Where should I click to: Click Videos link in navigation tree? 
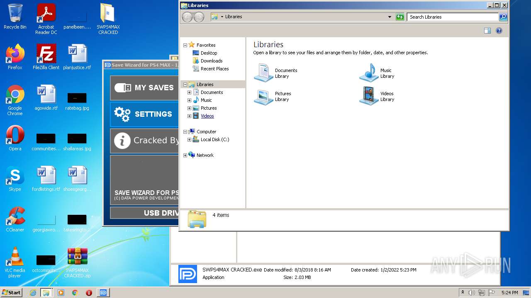point(207,116)
